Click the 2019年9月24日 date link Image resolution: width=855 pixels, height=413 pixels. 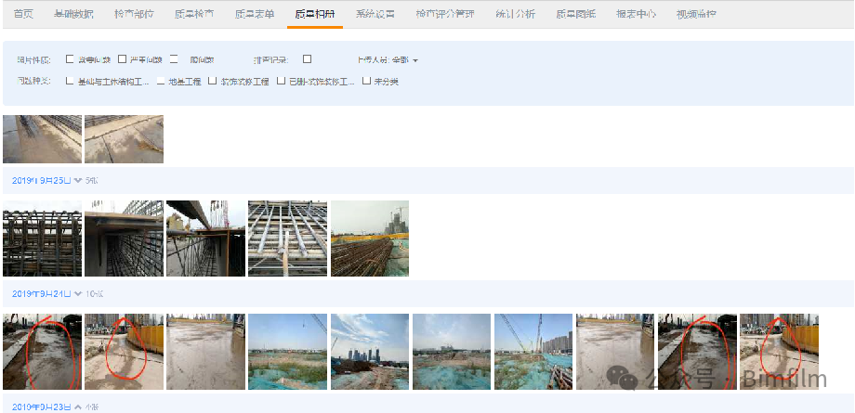point(42,293)
